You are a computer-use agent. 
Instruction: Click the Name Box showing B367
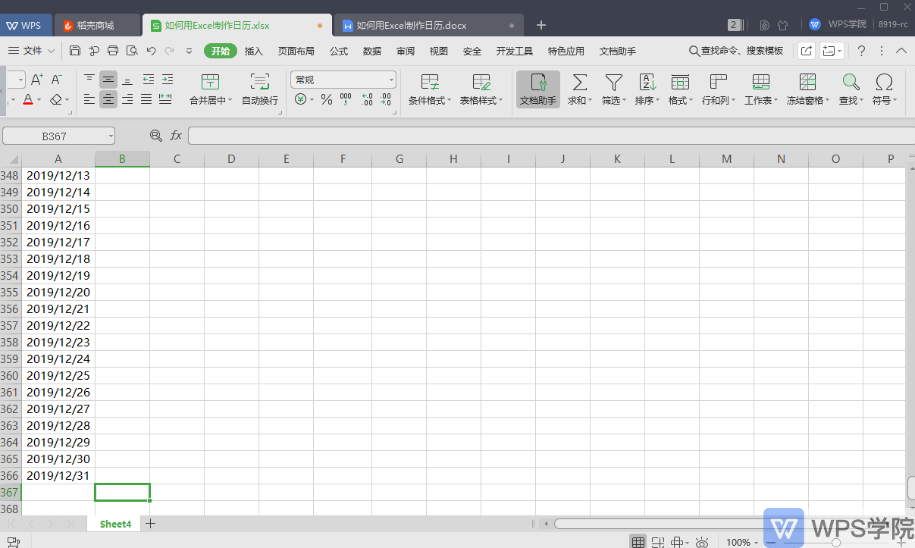(x=58, y=136)
